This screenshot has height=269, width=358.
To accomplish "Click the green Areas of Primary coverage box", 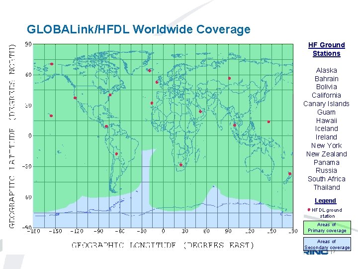I will point(327,228).
